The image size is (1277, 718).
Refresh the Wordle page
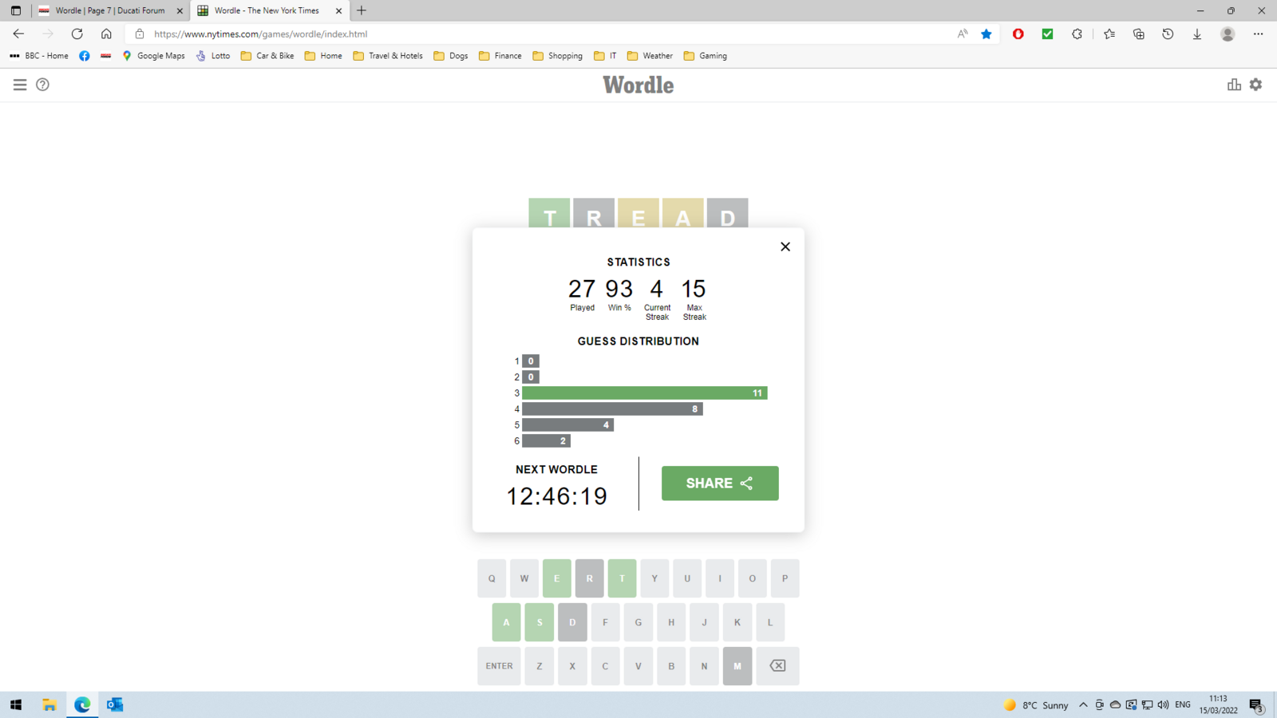77,34
